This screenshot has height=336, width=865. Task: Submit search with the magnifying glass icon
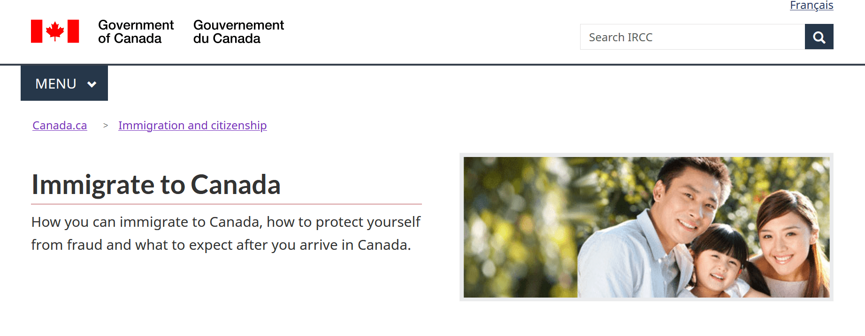(x=819, y=37)
